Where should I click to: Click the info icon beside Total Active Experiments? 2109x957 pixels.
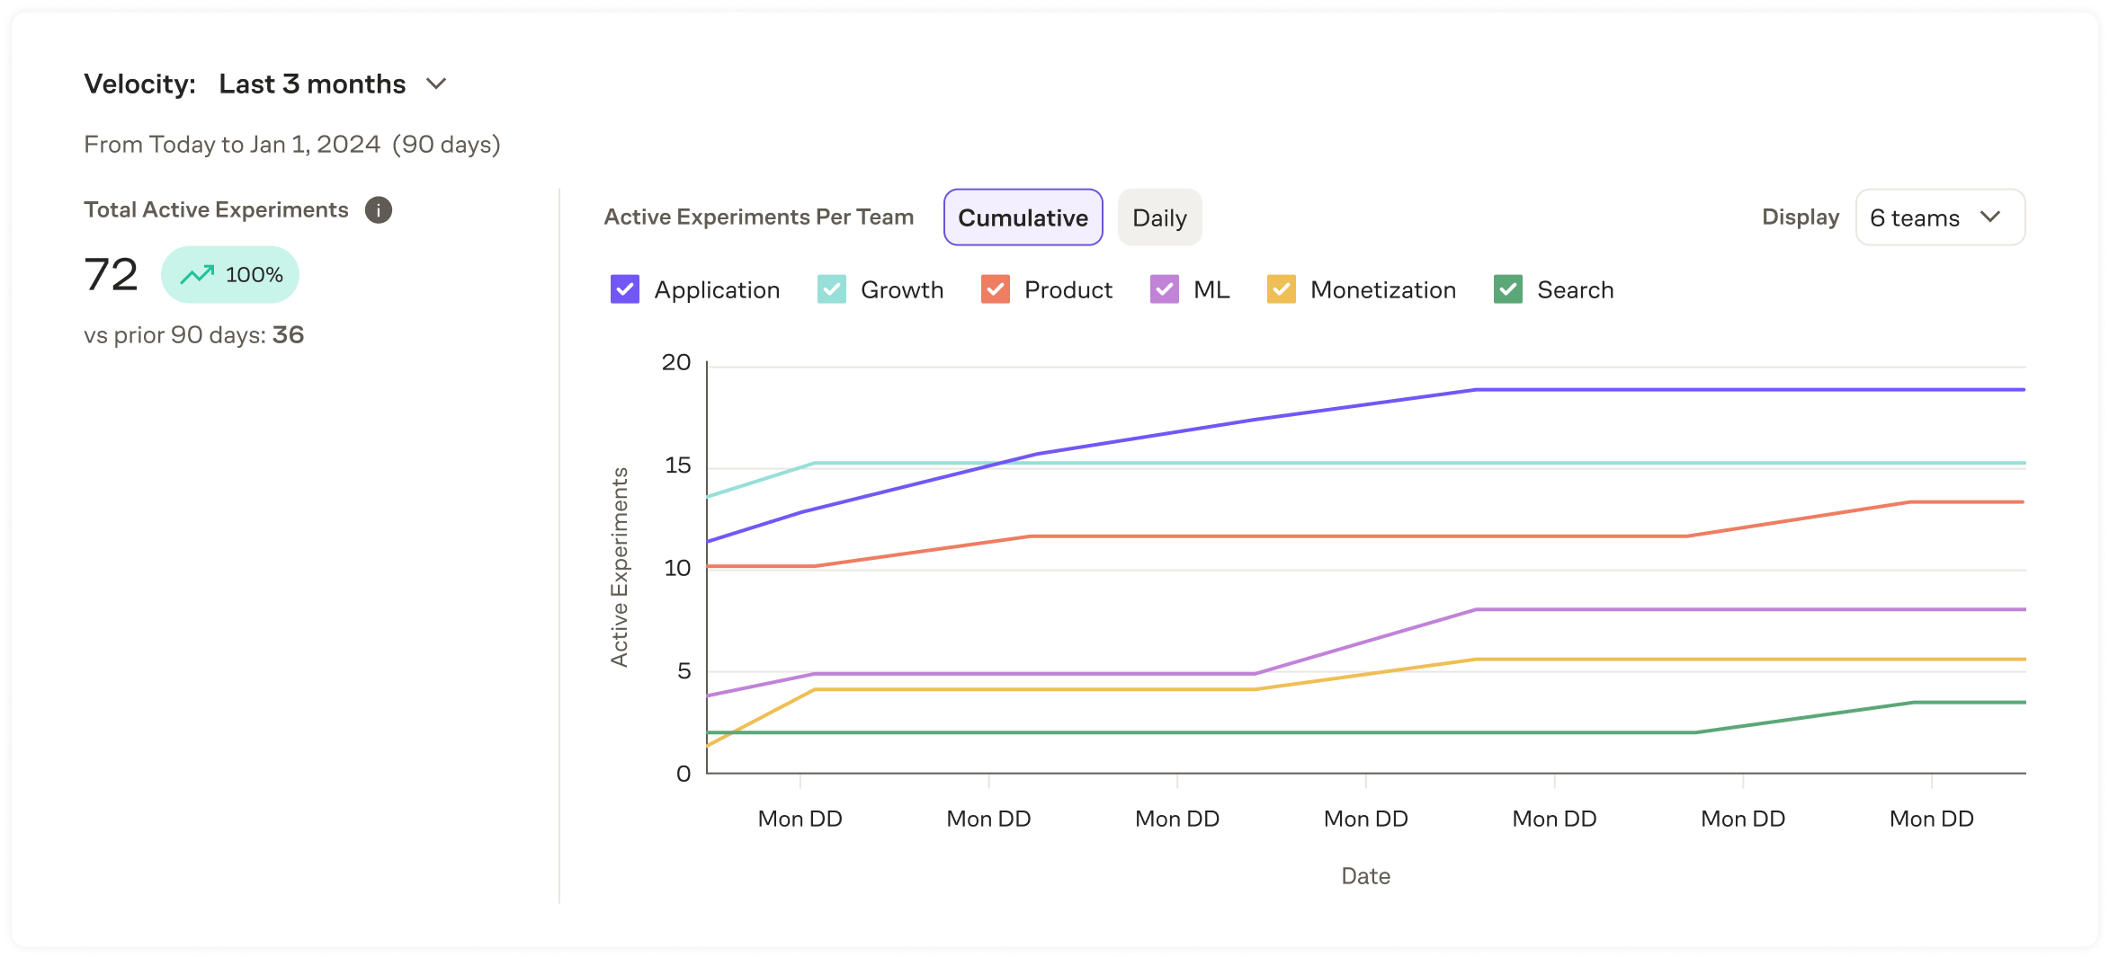point(379,210)
